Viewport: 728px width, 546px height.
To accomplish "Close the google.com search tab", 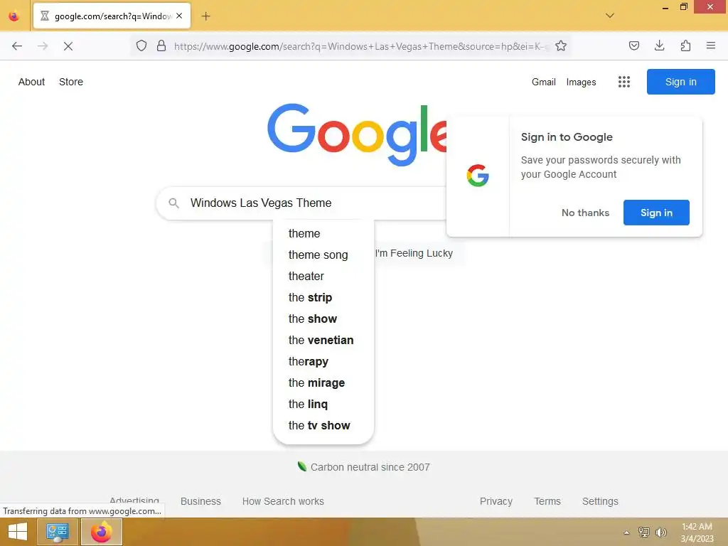I will pyautogui.click(x=179, y=16).
